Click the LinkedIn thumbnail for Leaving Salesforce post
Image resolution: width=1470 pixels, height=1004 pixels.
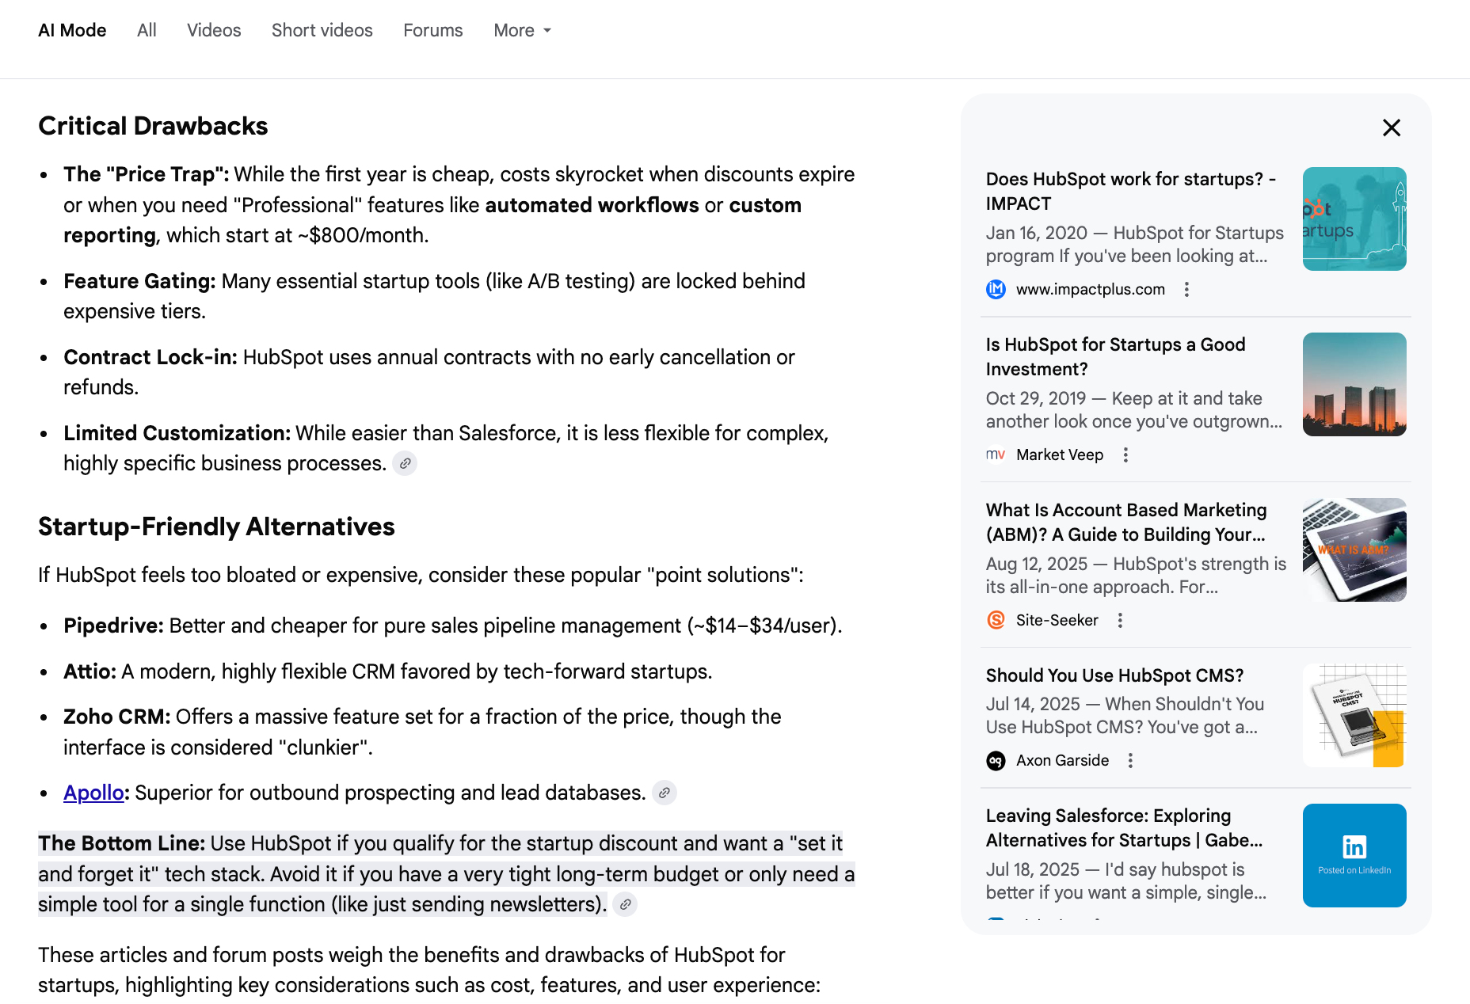1354,855
